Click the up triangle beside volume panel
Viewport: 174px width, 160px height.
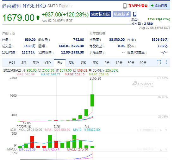click(161, 130)
